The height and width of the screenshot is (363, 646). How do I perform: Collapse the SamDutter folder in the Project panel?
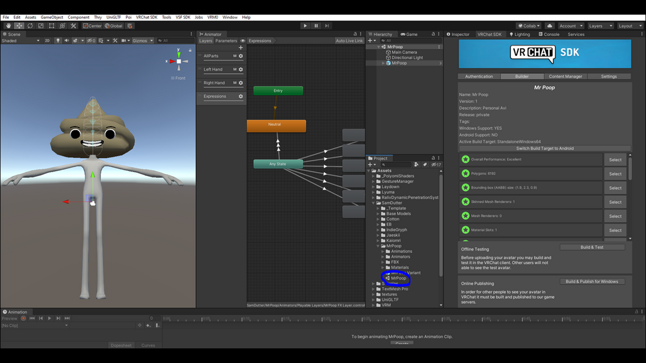tap(373, 203)
